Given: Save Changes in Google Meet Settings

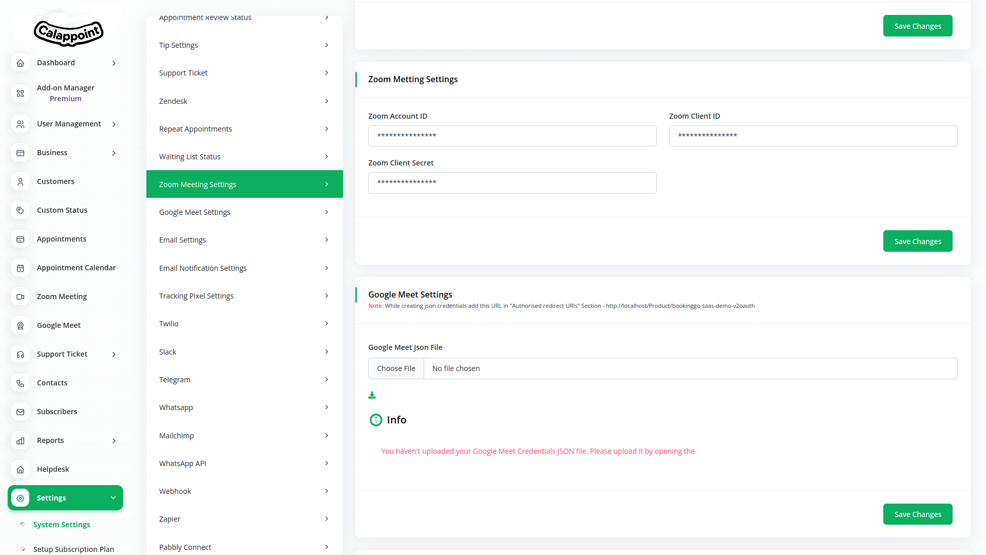Looking at the screenshot, I should [x=918, y=514].
